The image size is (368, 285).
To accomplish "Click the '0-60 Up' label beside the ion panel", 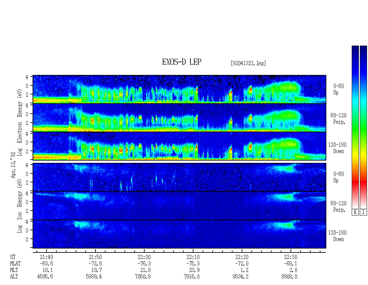I will click(x=338, y=177).
